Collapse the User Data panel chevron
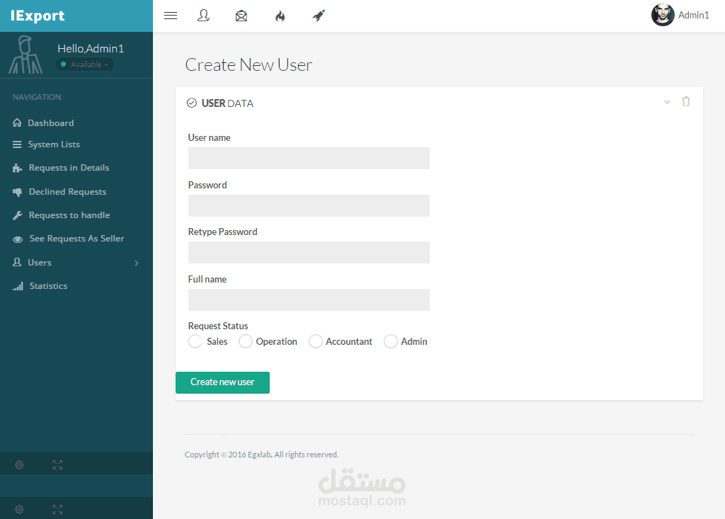This screenshot has height=519, width=725. click(x=667, y=102)
